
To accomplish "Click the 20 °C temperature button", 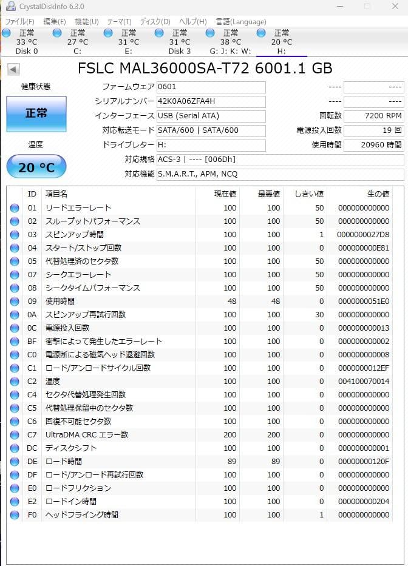I will (x=36, y=167).
